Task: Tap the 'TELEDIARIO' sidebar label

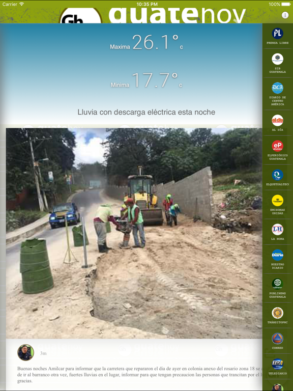Action: tap(277, 374)
